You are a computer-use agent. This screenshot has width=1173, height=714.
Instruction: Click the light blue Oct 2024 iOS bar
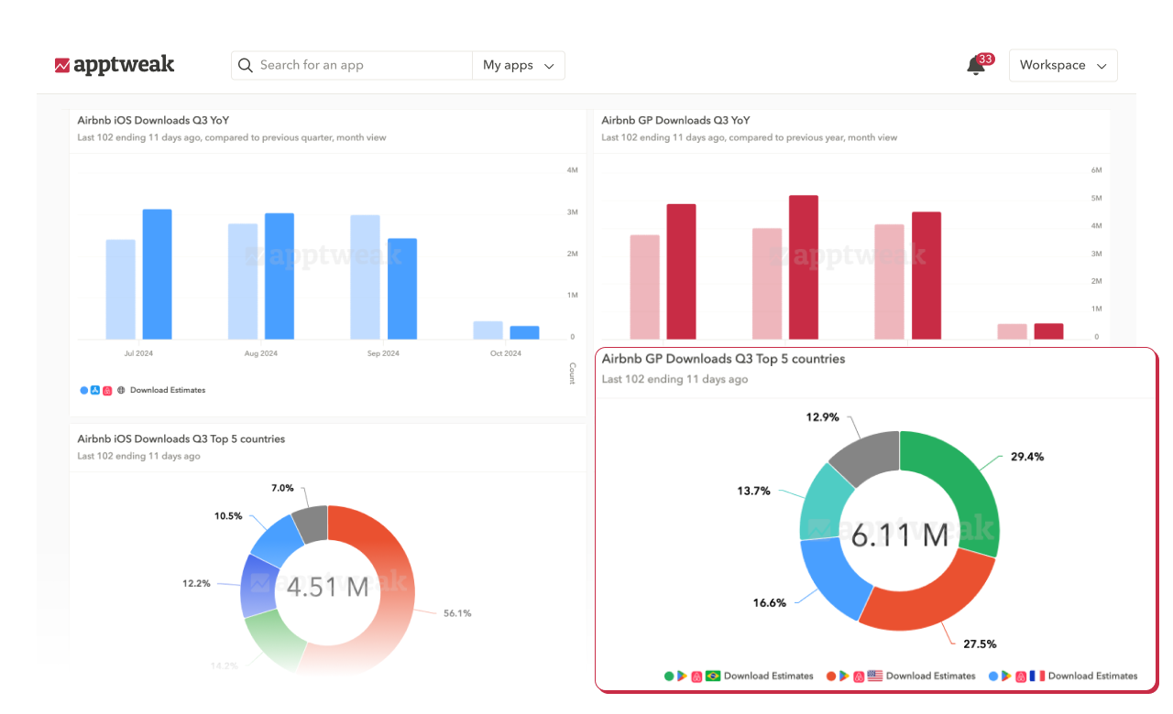pos(488,330)
